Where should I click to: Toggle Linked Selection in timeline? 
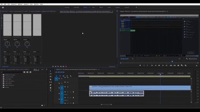[63, 76]
